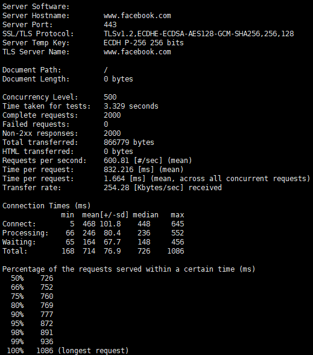Click the 95% percentile value 872
Screen dimensions: 313x355
(x=47, y=324)
